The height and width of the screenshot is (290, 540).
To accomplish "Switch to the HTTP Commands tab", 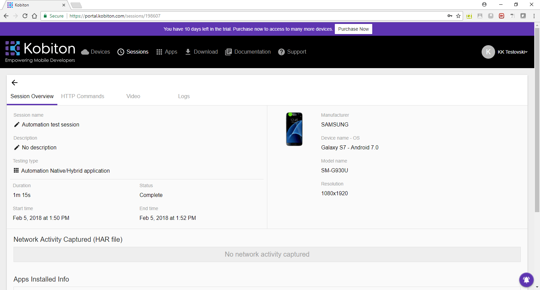I will click(x=83, y=96).
